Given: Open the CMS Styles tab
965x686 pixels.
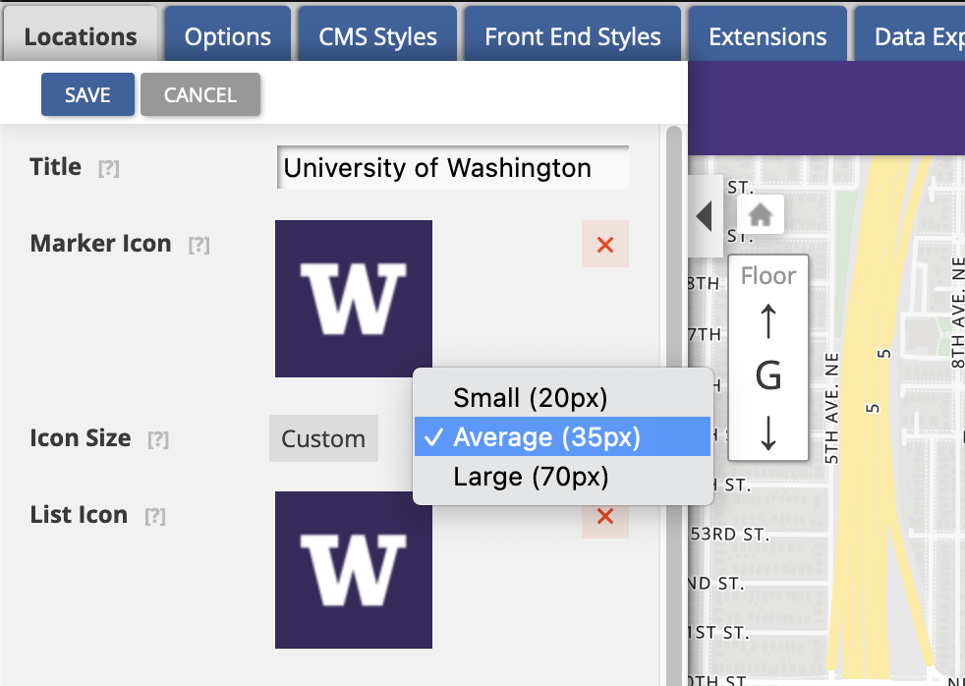Looking at the screenshot, I should (x=378, y=36).
